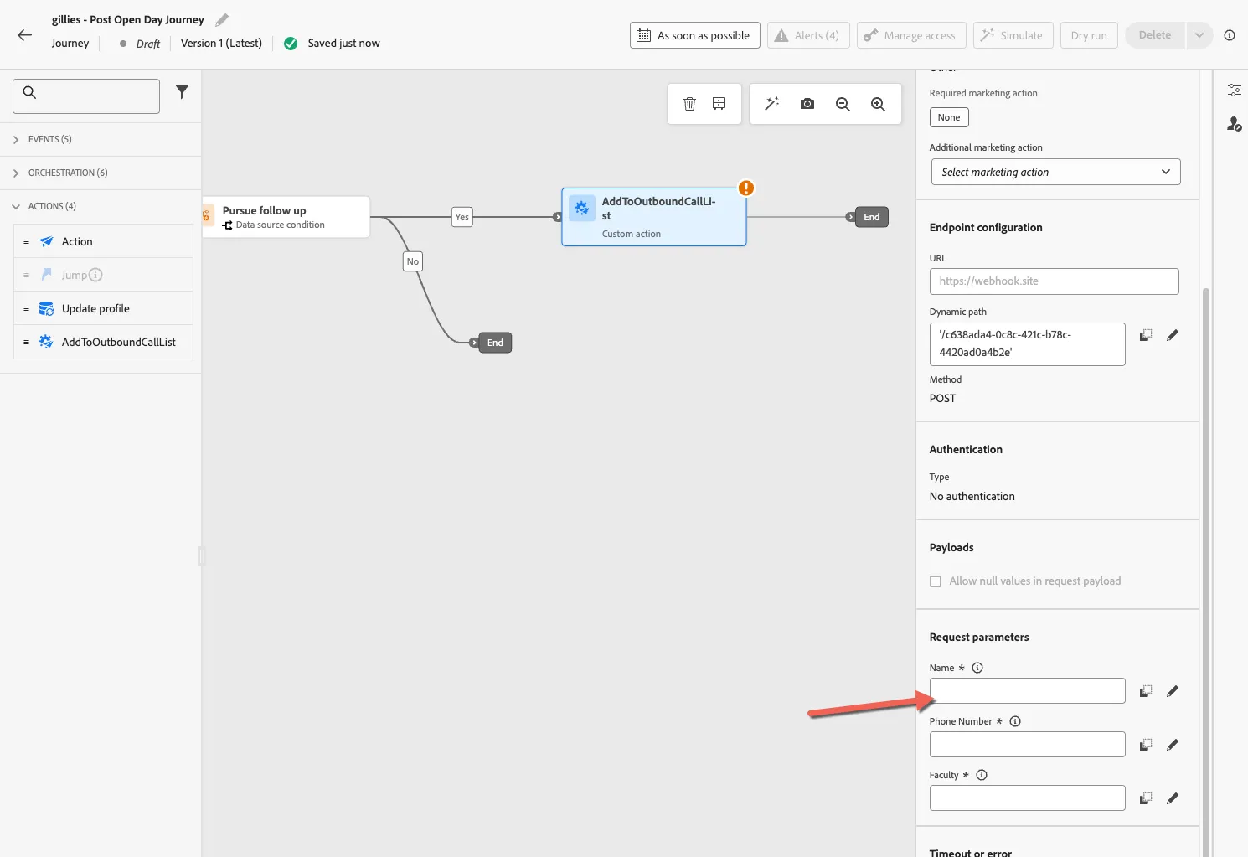Screen dimensions: 1248x857
Task: Edit Phone Number with pencil icon
Action: coord(1173,745)
